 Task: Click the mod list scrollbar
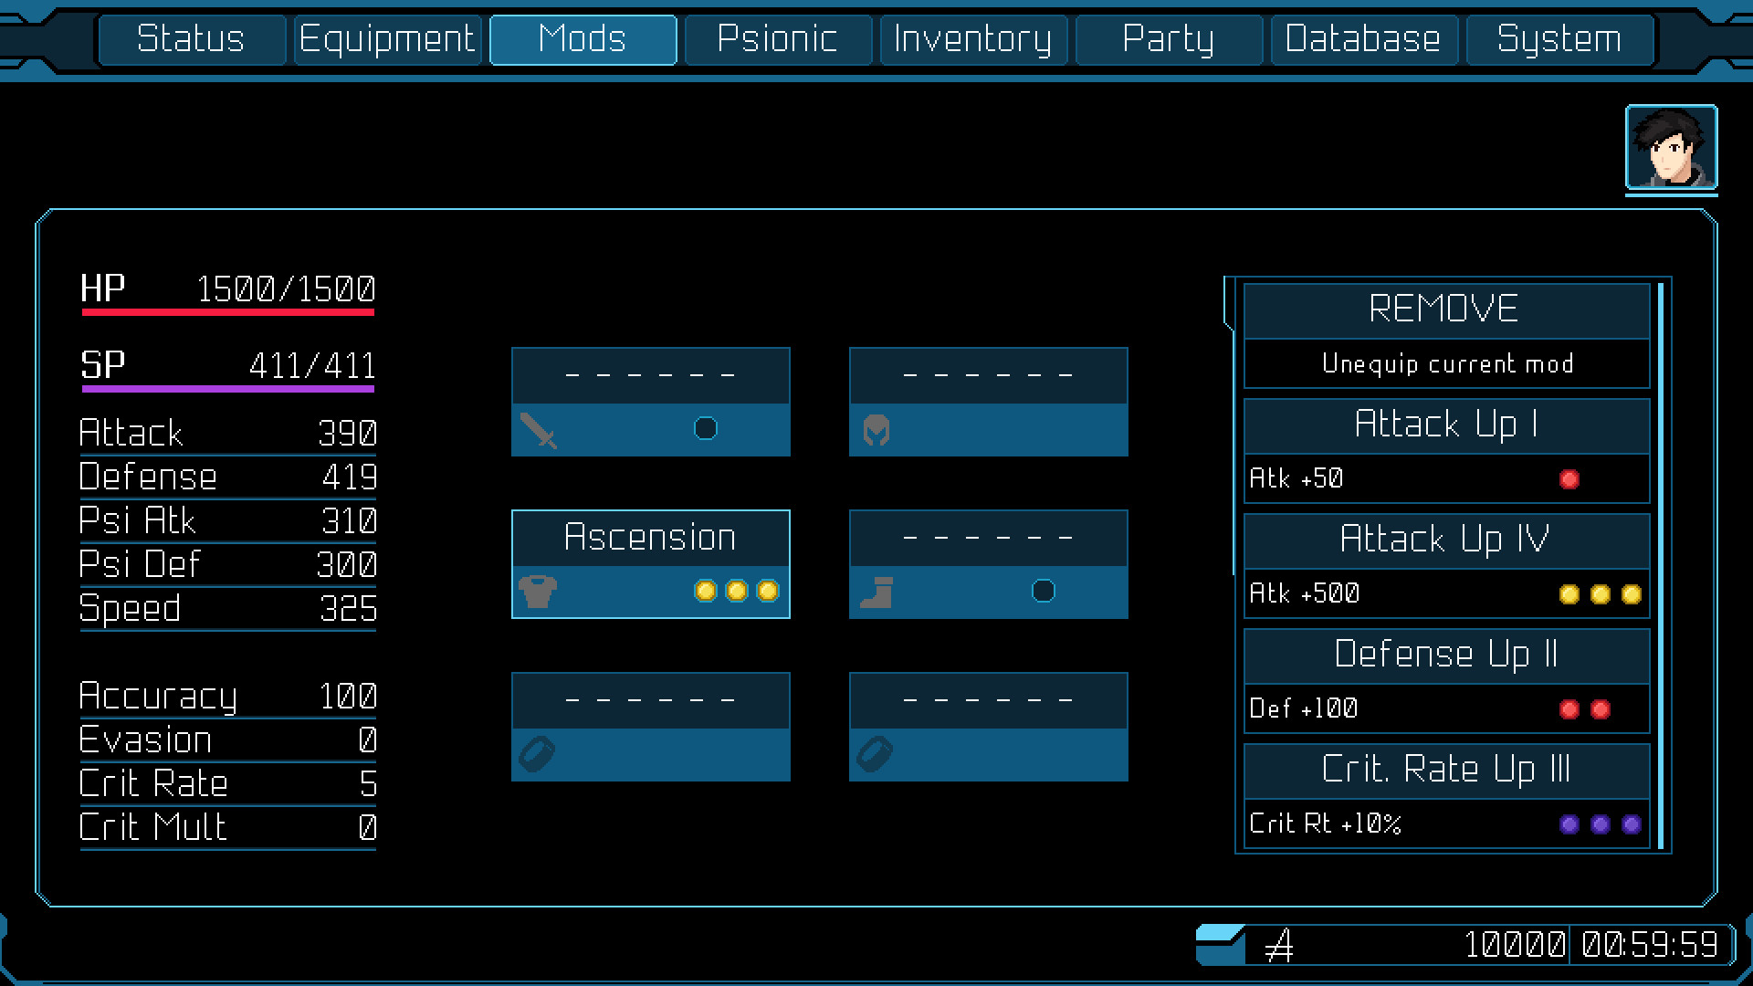[1661, 566]
